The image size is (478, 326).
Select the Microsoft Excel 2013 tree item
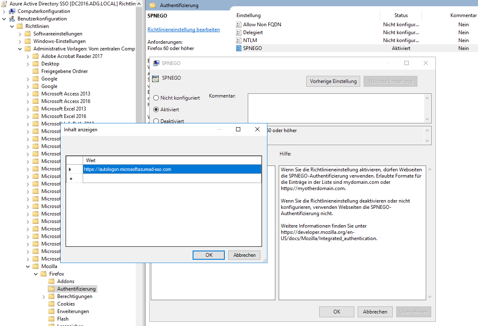click(x=64, y=108)
